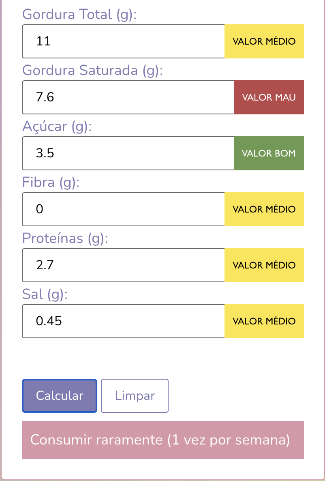This screenshot has width=325, height=481.
Task: Select the Proteínas (g) label
Action: (x=65, y=238)
